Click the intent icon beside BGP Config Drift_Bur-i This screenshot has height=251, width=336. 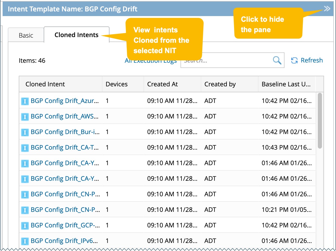pos(25,132)
